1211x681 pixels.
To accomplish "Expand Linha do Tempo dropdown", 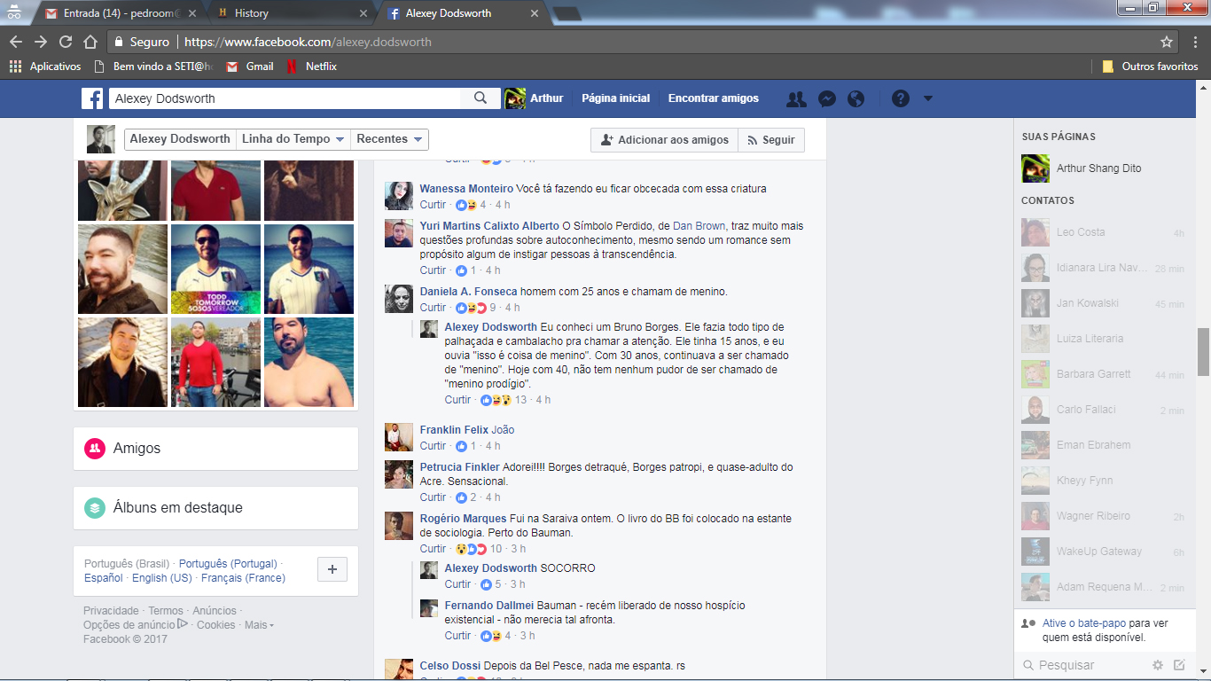I will tap(293, 139).
